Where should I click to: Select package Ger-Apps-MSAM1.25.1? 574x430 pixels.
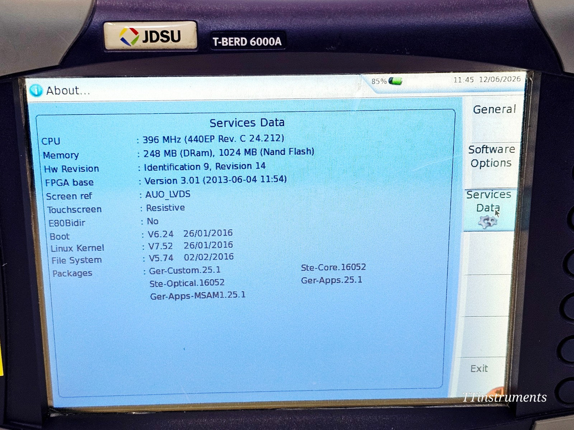point(198,296)
